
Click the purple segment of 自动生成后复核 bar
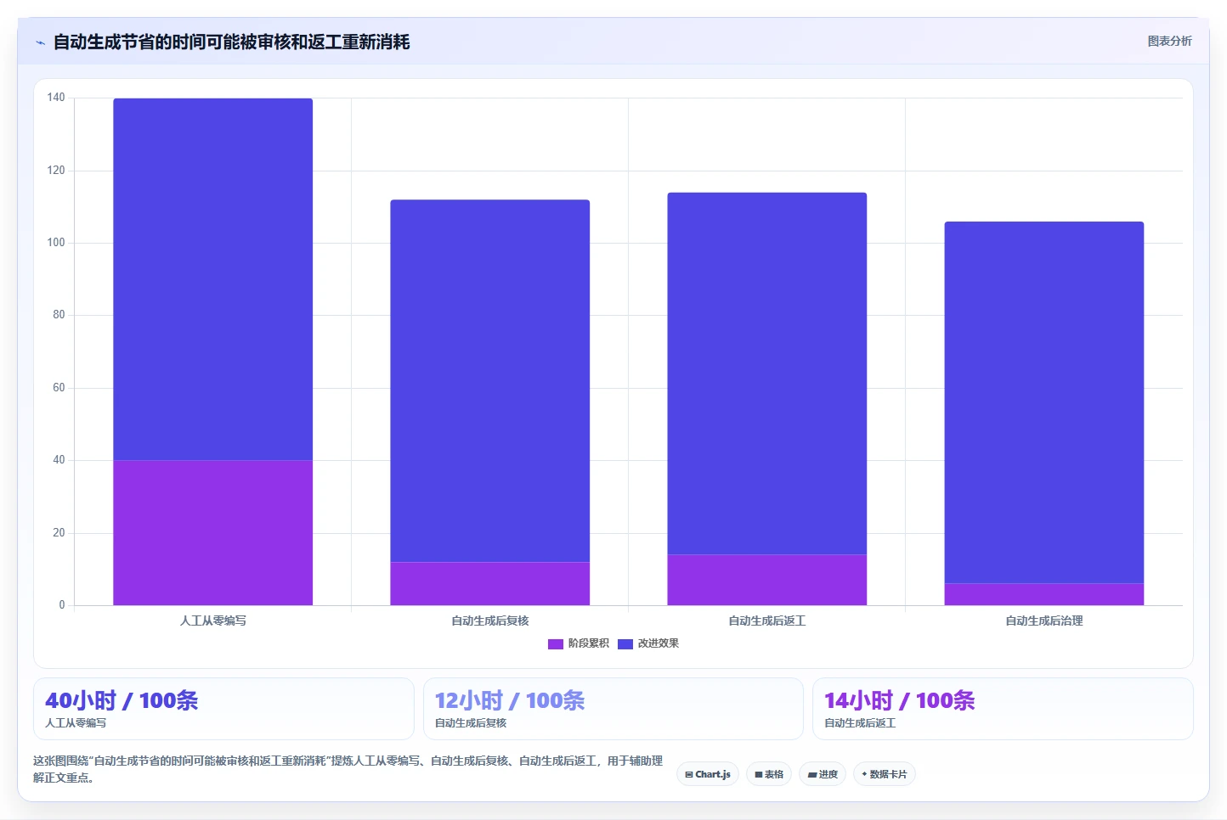click(490, 584)
